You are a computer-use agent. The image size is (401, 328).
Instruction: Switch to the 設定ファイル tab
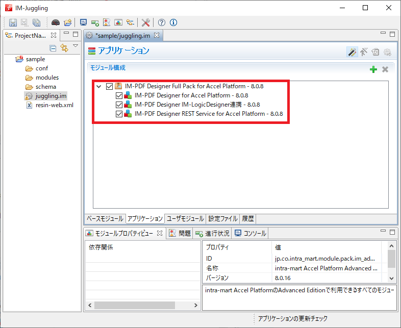pos(223,219)
